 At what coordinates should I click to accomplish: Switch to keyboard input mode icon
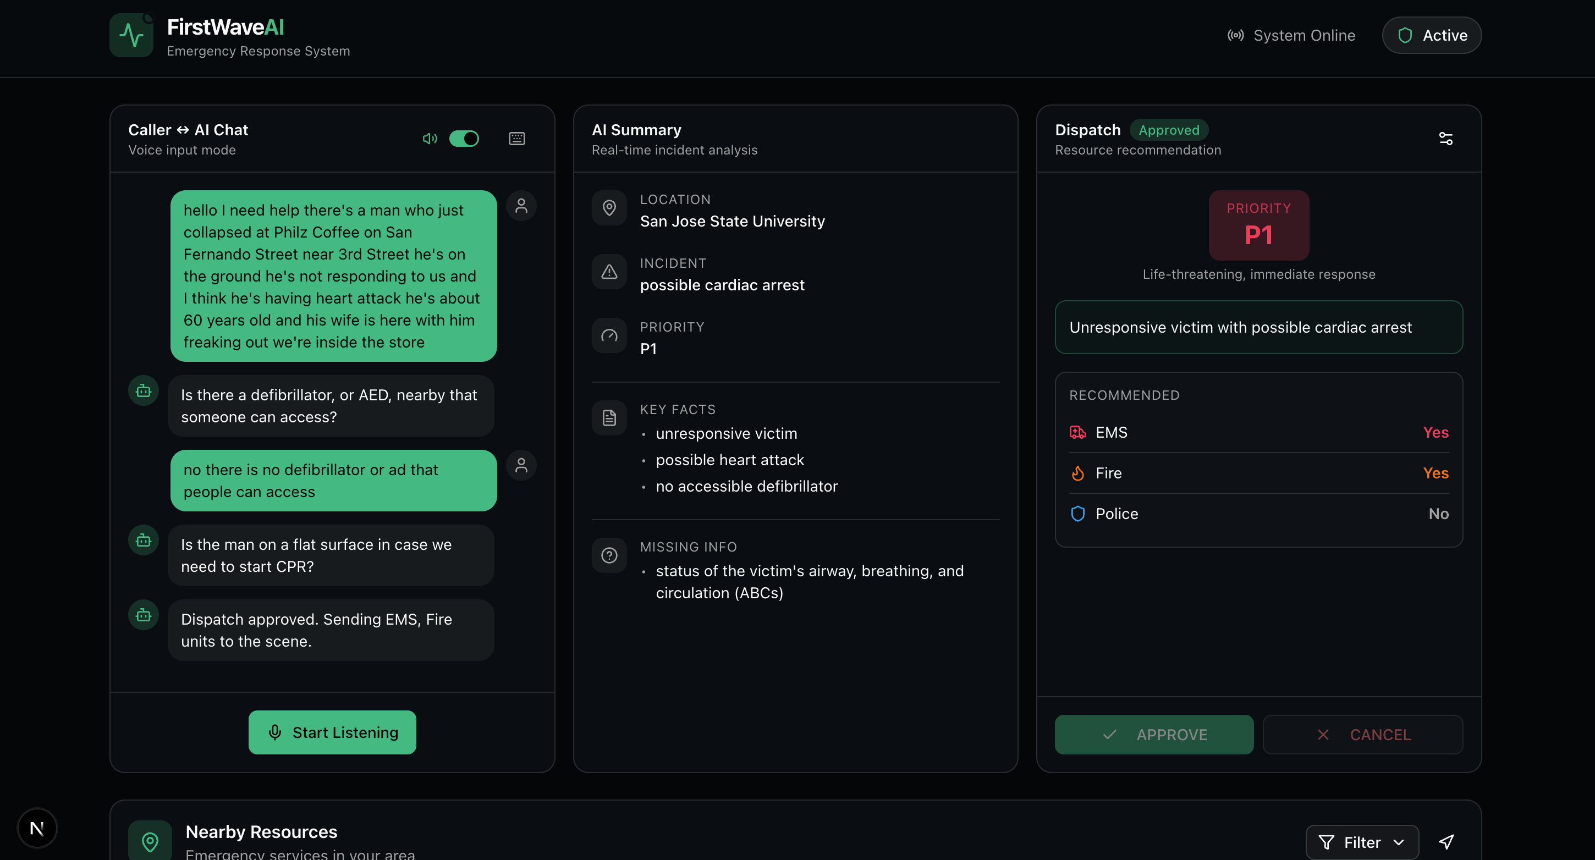point(516,139)
